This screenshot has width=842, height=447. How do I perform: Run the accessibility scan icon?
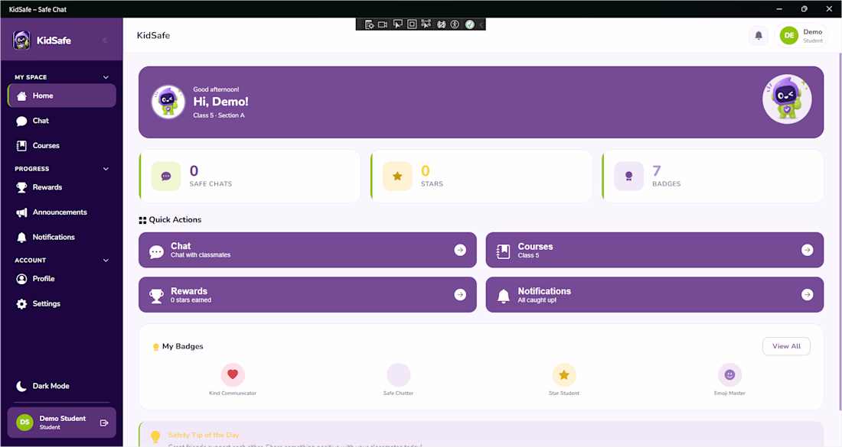pos(455,24)
